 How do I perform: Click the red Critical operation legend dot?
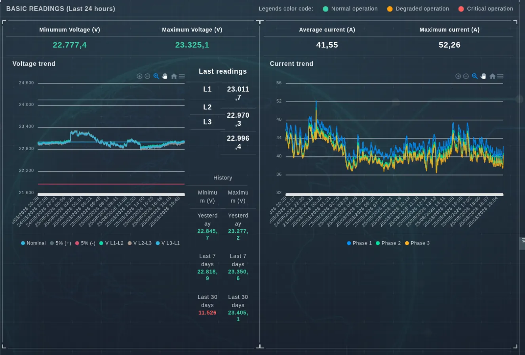pyautogui.click(x=461, y=9)
